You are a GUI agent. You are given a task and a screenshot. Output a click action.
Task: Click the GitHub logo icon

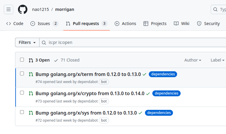point(23,9)
